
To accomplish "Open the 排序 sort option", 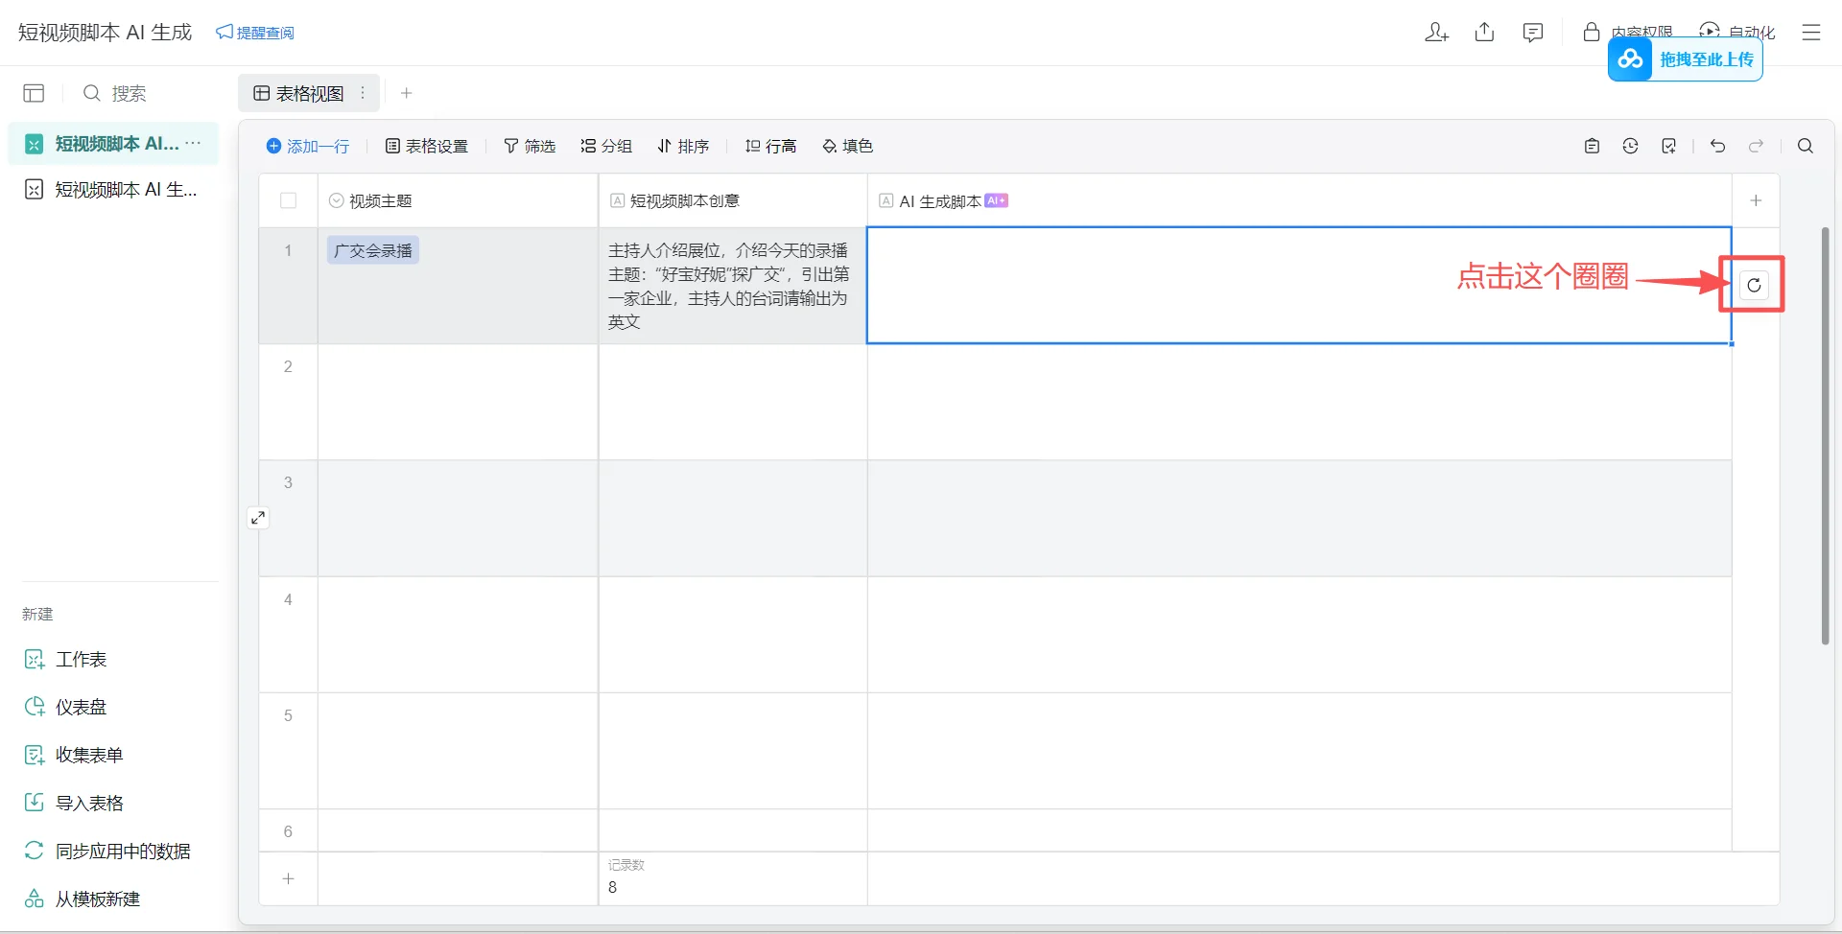I will click(683, 146).
